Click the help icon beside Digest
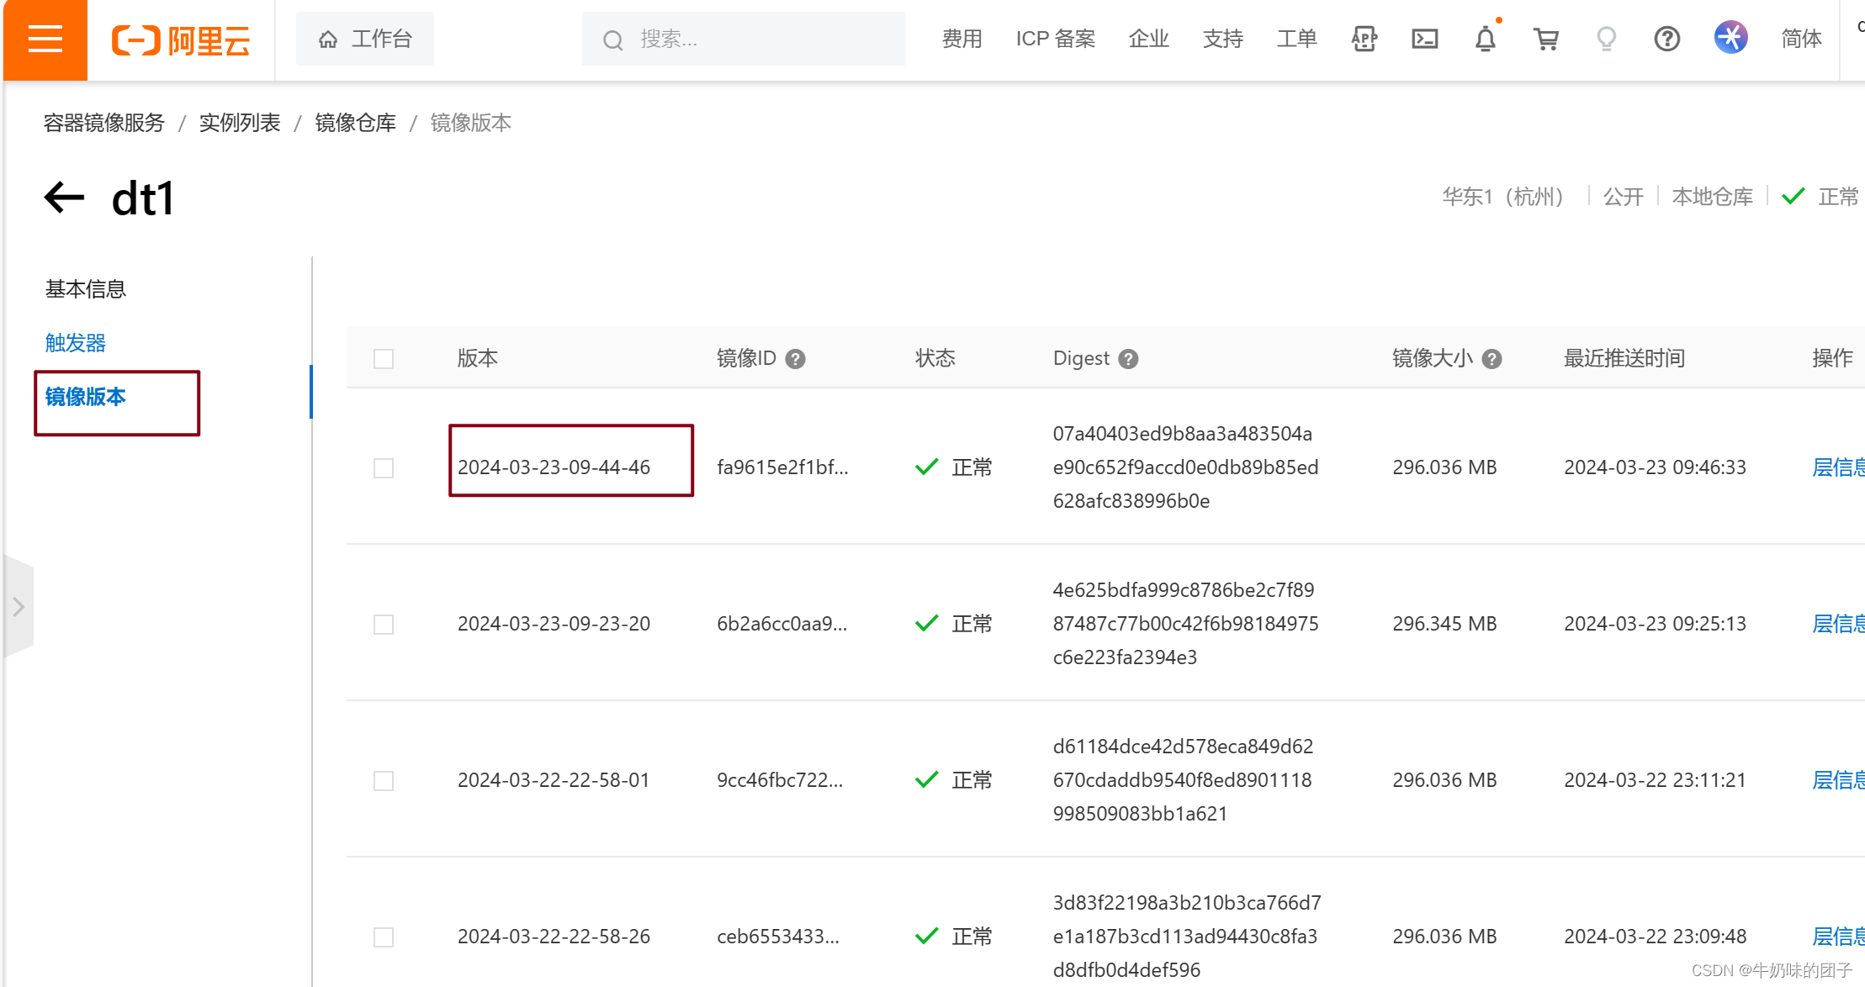The width and height of the screenshot is (1865, 987). point(1128,359)
